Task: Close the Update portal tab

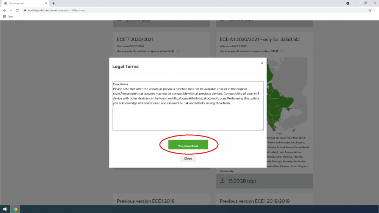Action: (x=46, y=3)
